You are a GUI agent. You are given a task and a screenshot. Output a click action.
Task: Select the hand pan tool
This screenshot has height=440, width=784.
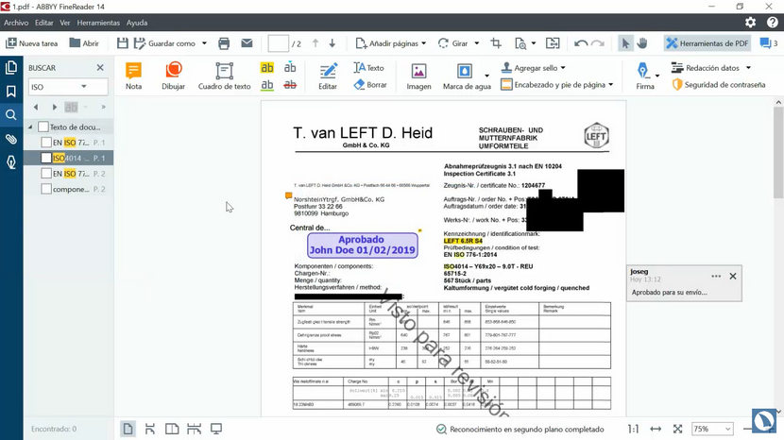(x=642, y=43)
